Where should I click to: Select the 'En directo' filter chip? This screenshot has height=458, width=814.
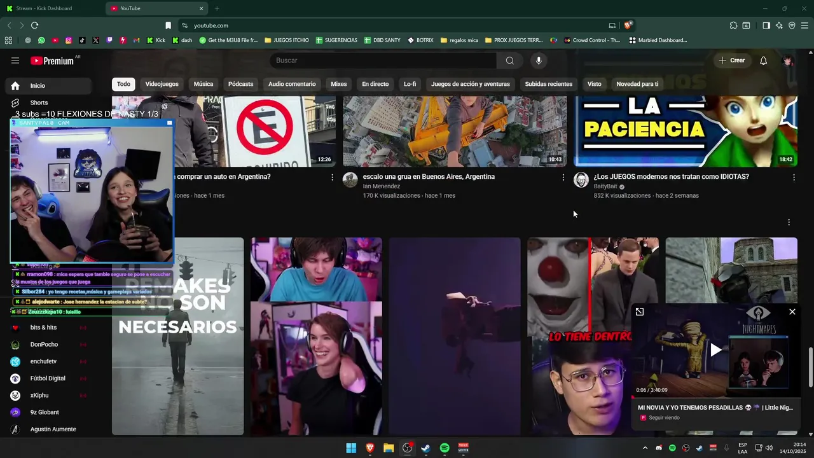(375, 84)
